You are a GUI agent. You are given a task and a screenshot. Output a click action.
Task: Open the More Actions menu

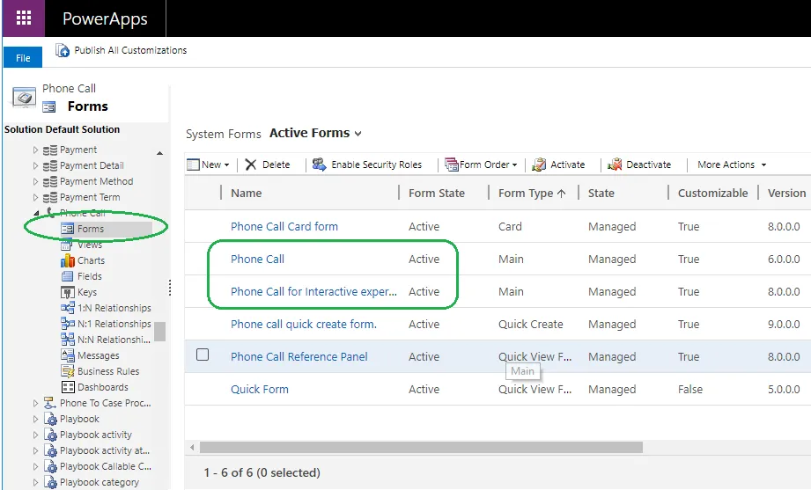coord(732,165)
